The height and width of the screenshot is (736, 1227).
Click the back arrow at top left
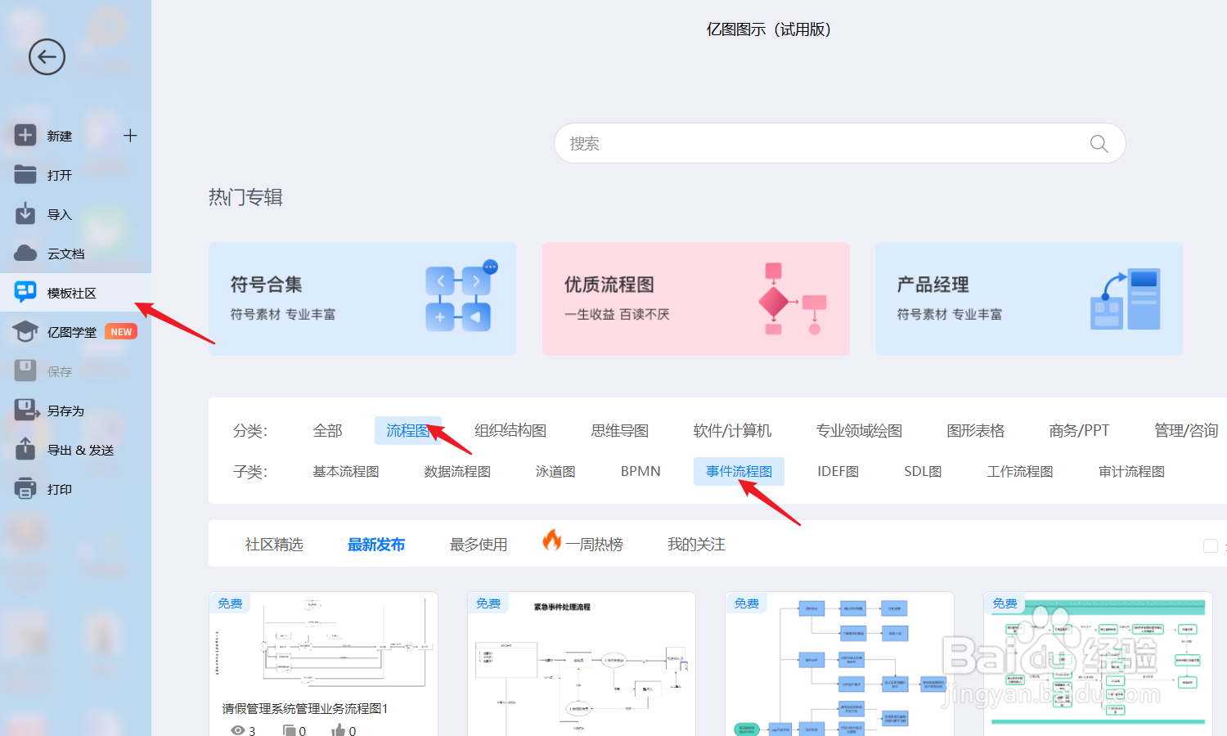(47, 56)
